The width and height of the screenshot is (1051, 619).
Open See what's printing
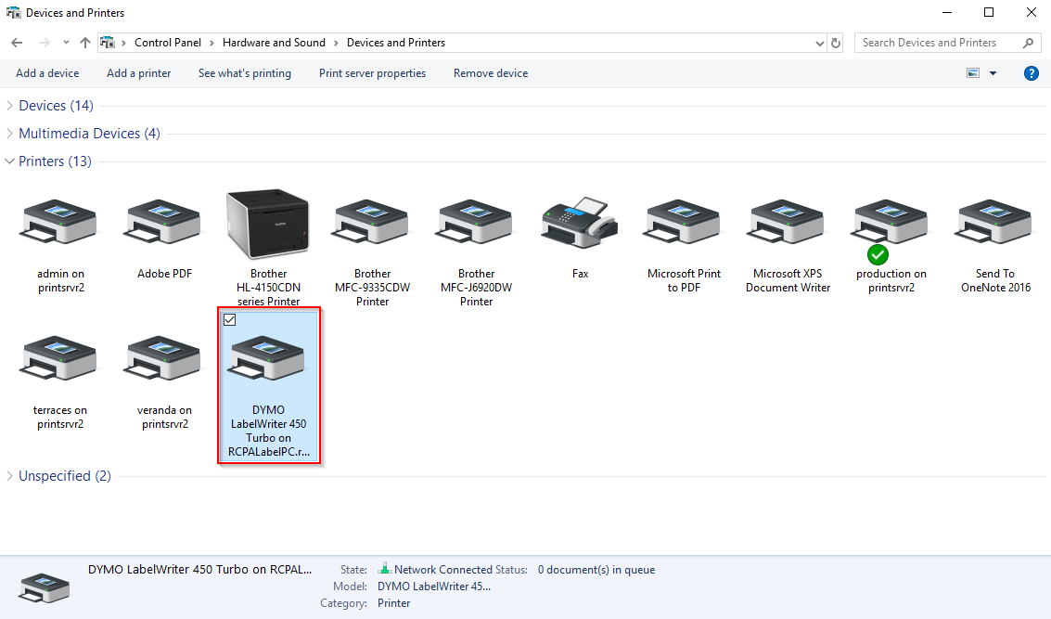[245, 73]
